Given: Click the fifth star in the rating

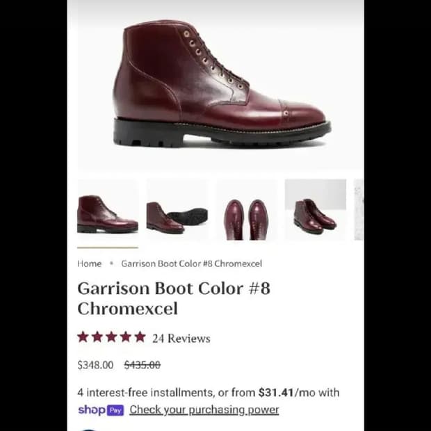Looking at the screenshot, I should (x=140, y=337).
